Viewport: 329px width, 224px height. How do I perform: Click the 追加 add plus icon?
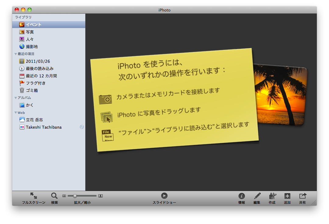pyautogui.click(x=287, y=196)
